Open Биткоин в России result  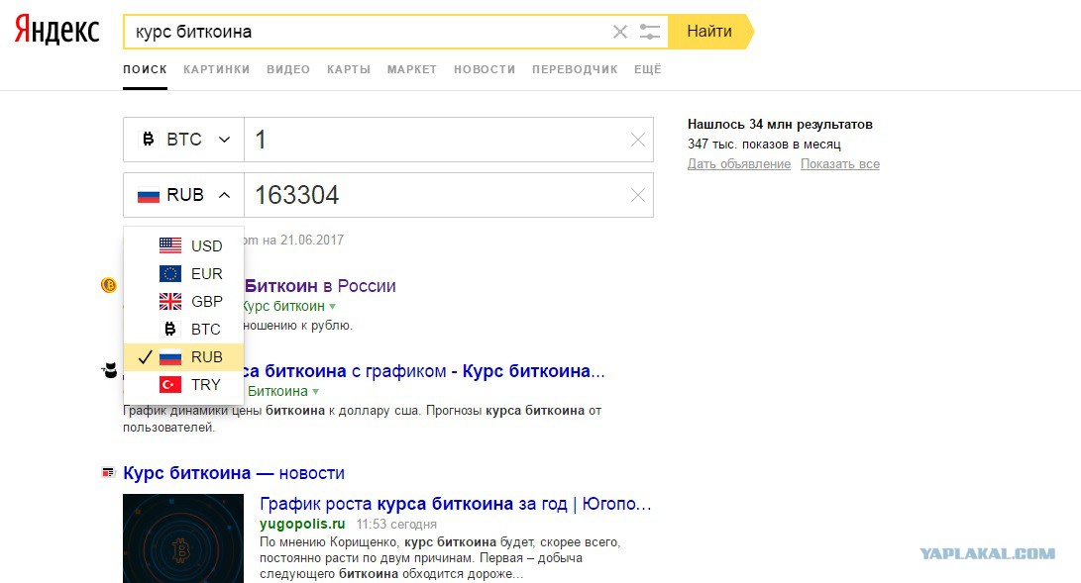320,286
